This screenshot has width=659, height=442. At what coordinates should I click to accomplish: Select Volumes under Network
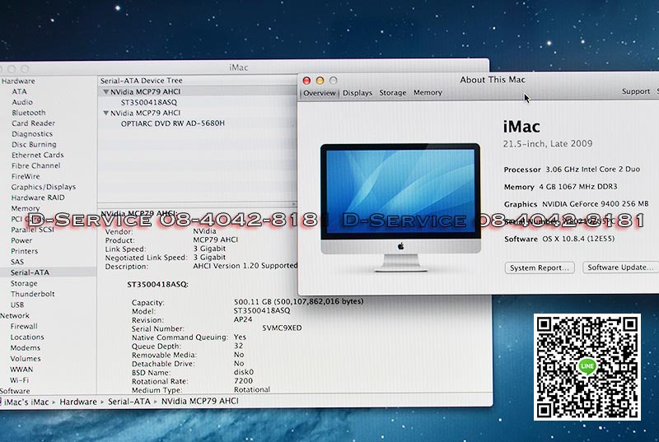26,359
